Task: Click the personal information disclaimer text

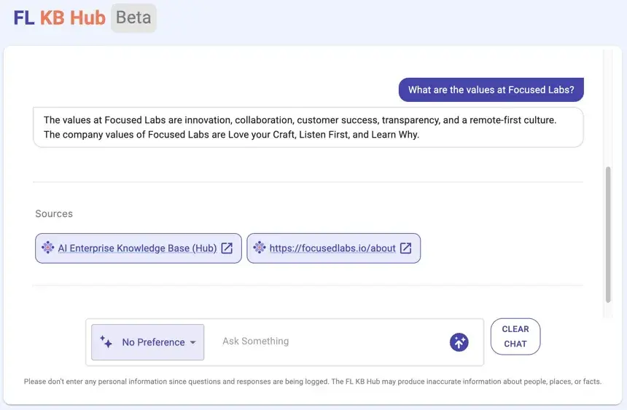Action: click(x=312, y=381)
